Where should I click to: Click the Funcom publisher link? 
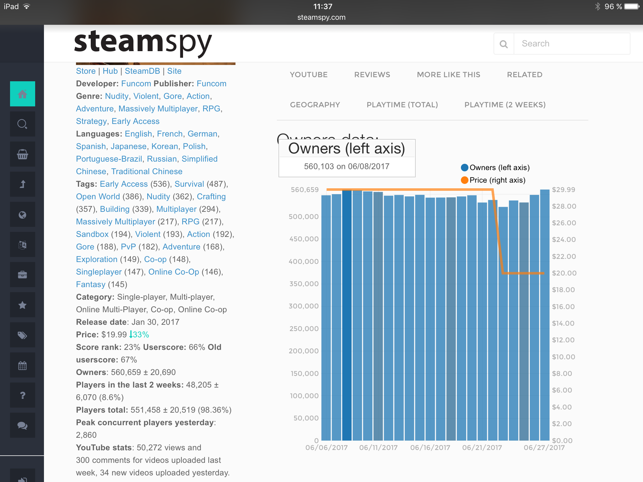point(212,83)
